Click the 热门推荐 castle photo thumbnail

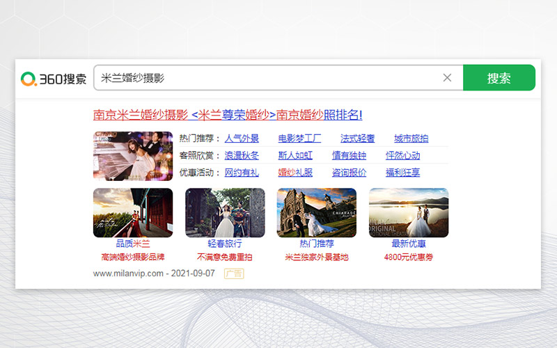317,213
